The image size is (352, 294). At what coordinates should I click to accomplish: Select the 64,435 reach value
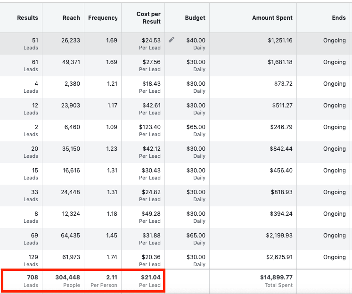tap(71, 236)
